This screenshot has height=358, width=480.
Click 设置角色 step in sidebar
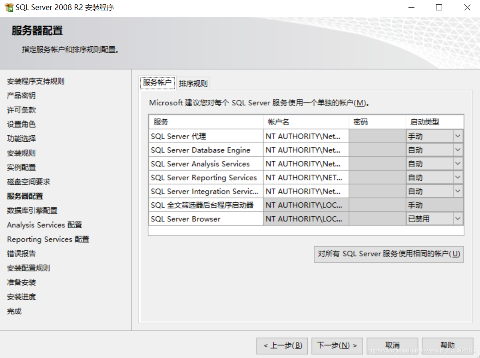[x=21, y=125]
